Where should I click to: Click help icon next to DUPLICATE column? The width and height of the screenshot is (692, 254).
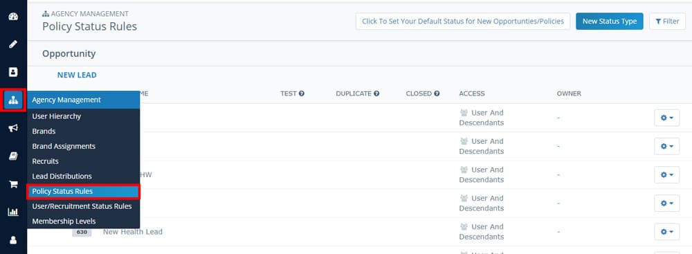tap(376, 93)
